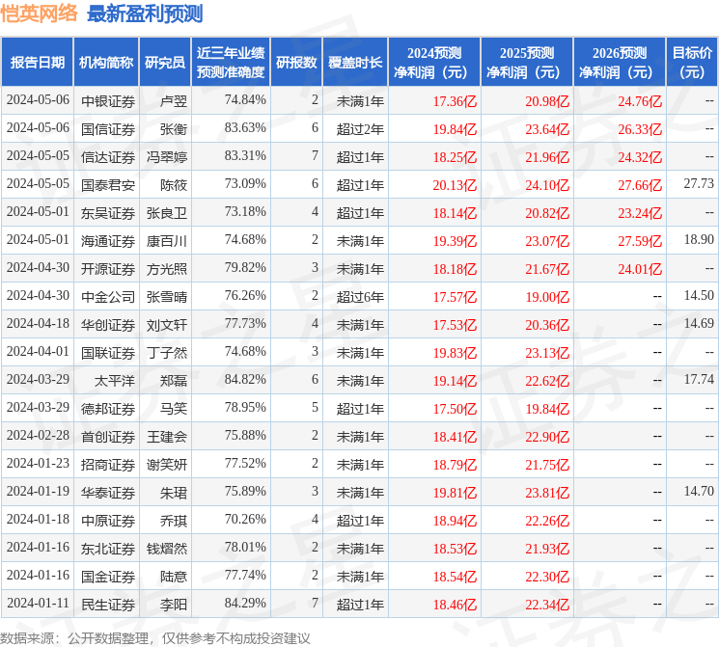Click the 近三年业绩预测准确度 header
The height and width of the screenshot is (647, 719).
(x=231, y=63)
